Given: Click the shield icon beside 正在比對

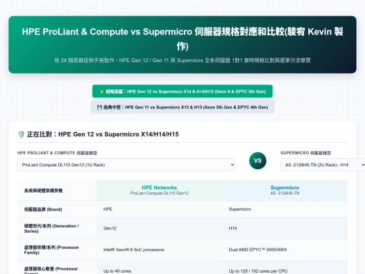Looking at the screenshot, I should [x=21, y=134].
